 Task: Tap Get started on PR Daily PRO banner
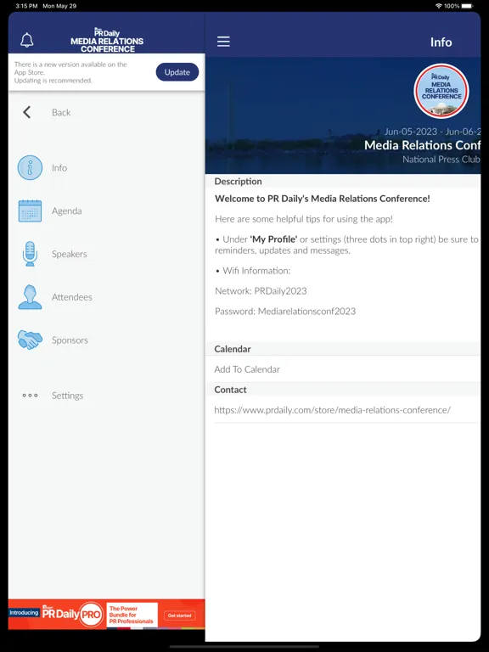coord(180,615)
